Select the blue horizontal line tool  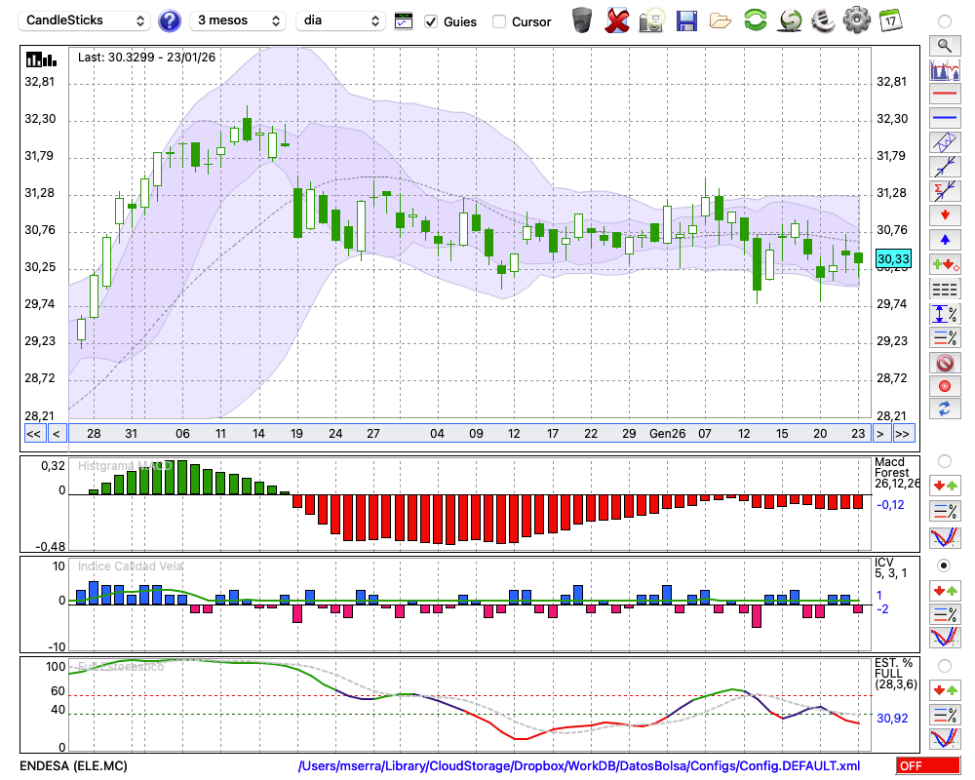pos(944,118)
